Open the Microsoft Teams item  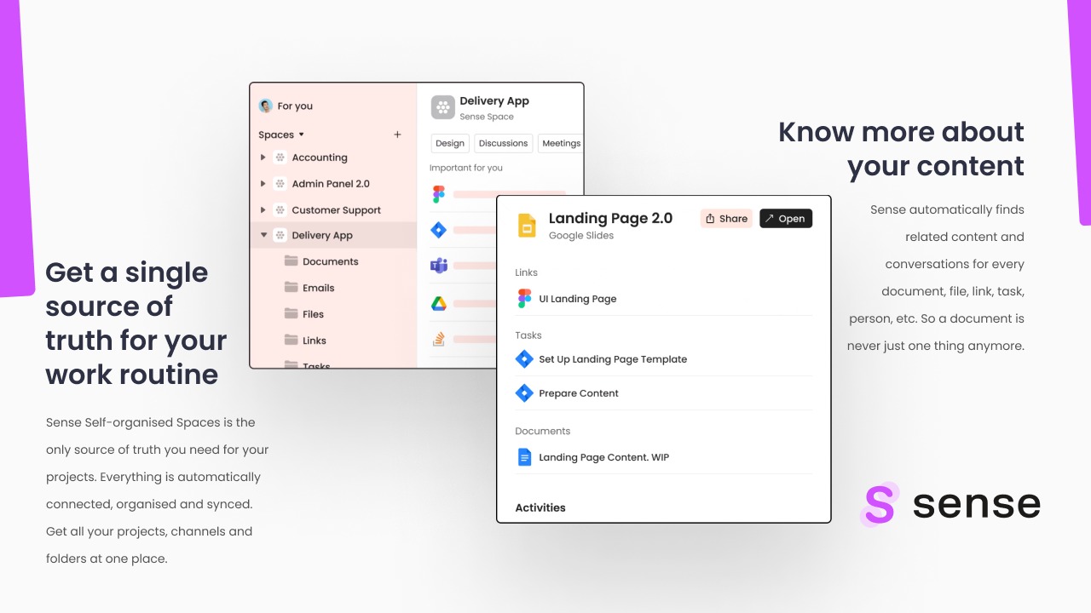(x=438, y=266)
